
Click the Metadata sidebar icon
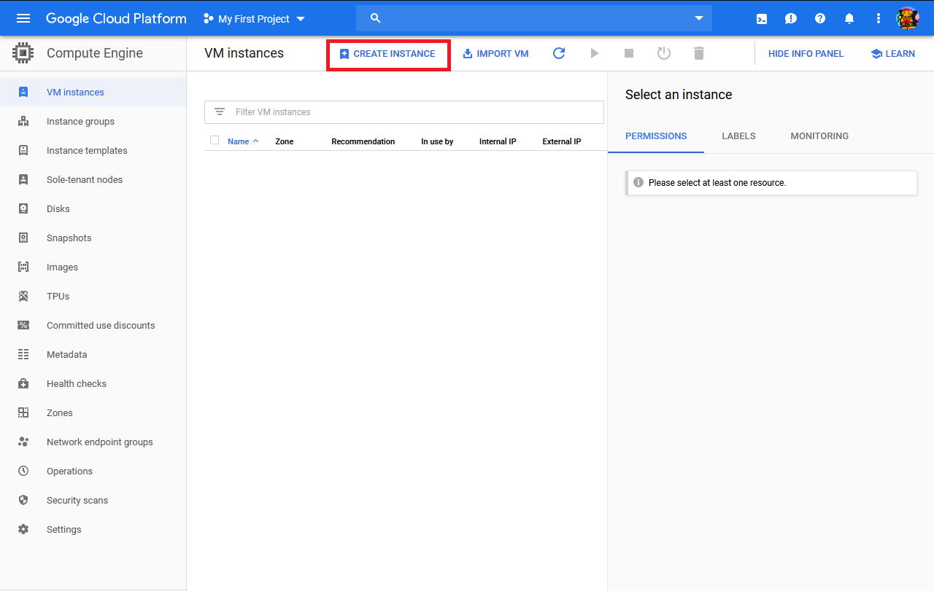click(x=23, y=354)
